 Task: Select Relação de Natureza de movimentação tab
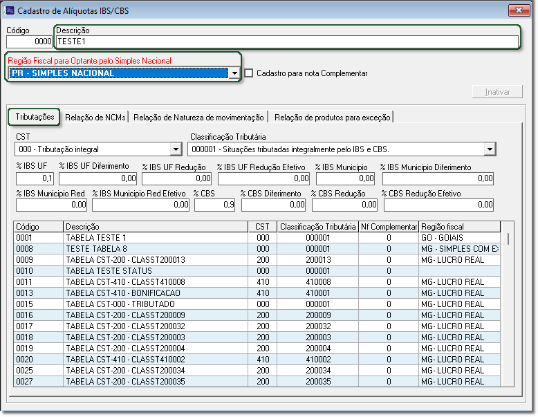tap(198, 118)
